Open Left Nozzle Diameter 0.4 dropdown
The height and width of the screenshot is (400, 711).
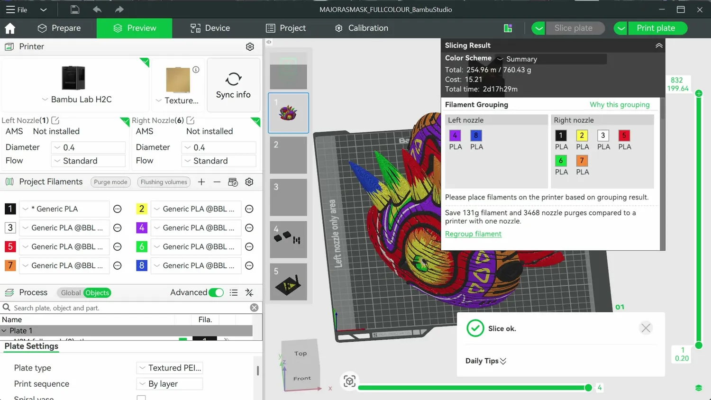[x=88, y=147]
